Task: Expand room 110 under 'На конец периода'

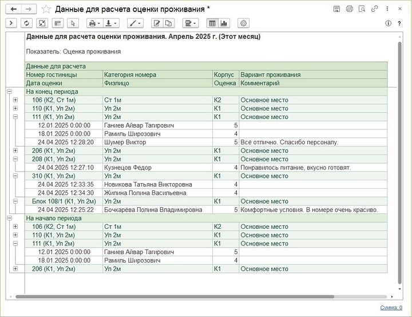Action: point(15,108)
